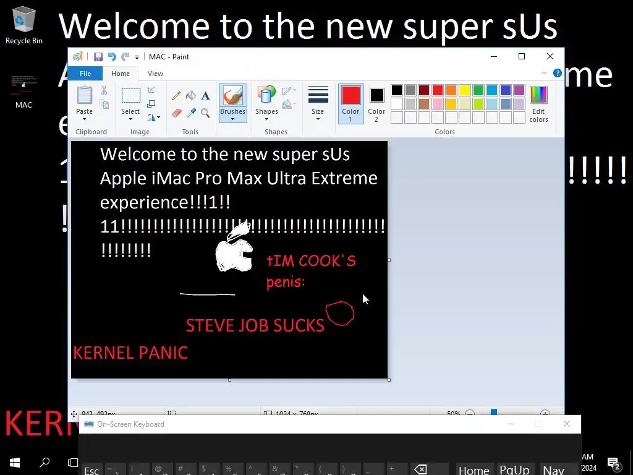Click the Redo arrow in title bar
Screen dimensions: 633x475
point(125,57)
